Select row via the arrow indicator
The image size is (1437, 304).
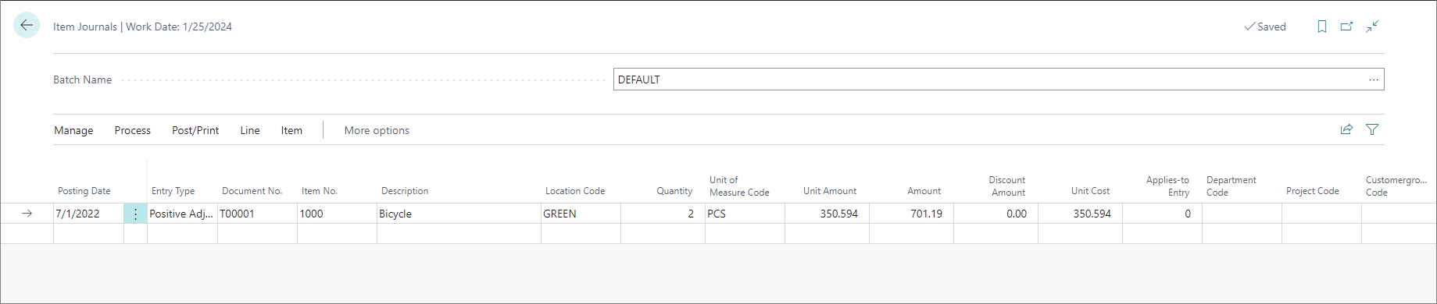[27, 214]
